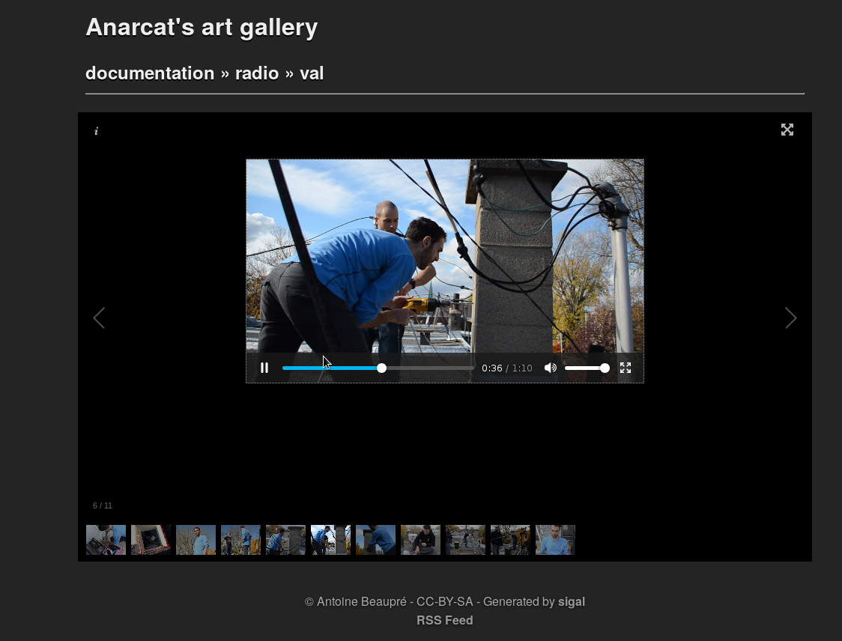Select the third thumbnail of man standing
The width and height of the screenshot is (842, 641).
click(196, 540)
